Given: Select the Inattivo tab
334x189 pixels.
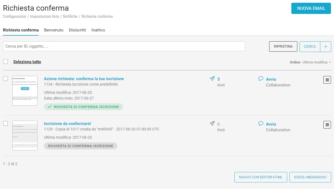Looking at the screenshot, I should 98,30.
